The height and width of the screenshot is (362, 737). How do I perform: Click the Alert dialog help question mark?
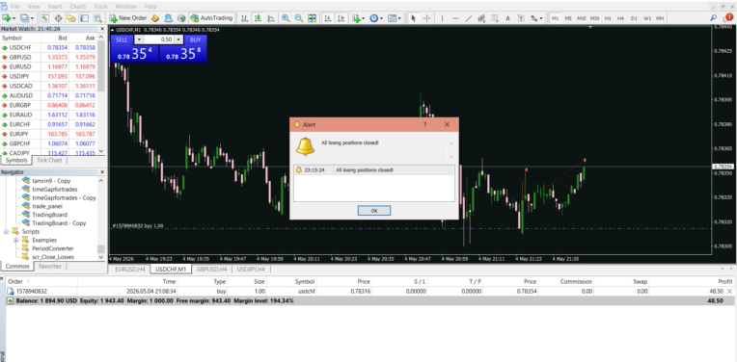425,125
